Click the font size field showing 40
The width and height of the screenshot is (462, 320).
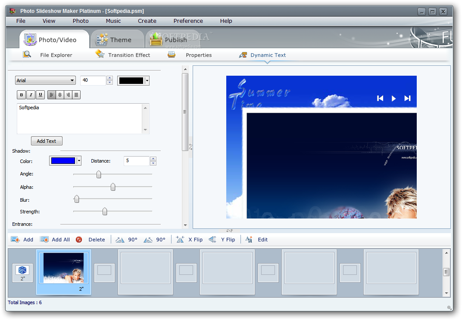pyautogui.click(x=93, y=80)
